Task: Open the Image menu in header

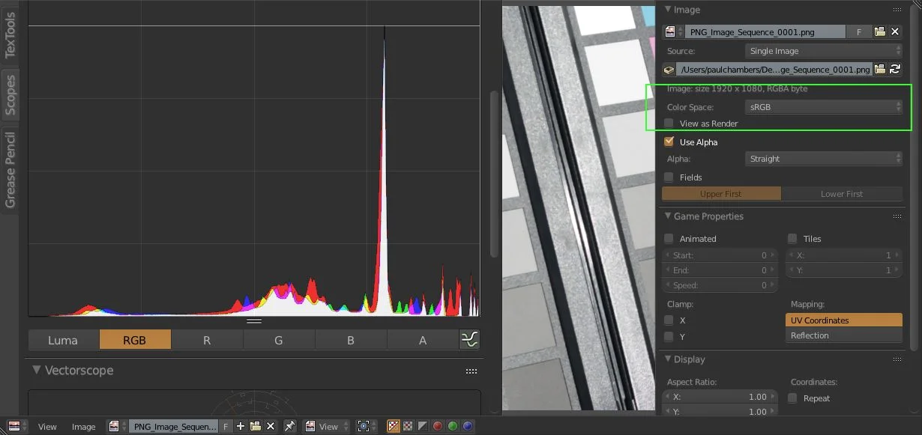Action: click(x=83, y=426)
